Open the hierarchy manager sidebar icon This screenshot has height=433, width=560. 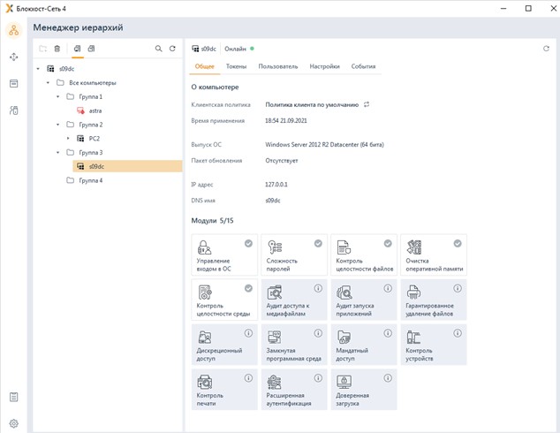[x=13, y=32]
